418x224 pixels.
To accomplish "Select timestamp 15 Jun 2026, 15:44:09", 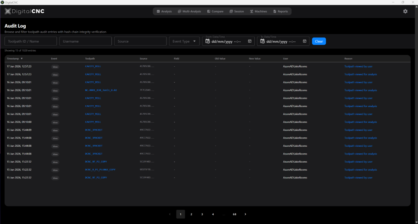I will (x=19, y=130).
